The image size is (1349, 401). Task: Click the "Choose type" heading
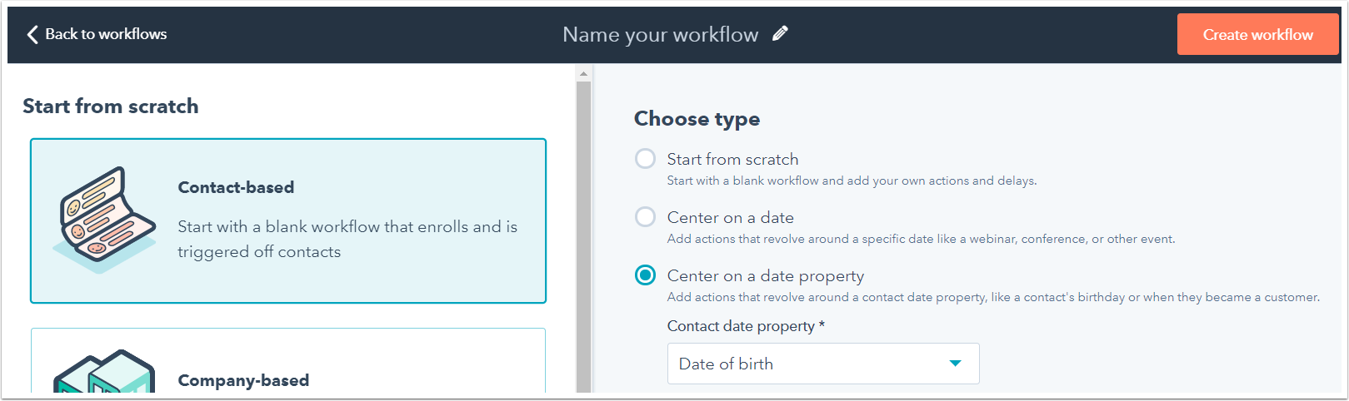[697, 119]
